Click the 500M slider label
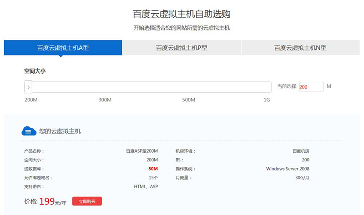Viewport: 364px width, 215px height. click(188, 100)
